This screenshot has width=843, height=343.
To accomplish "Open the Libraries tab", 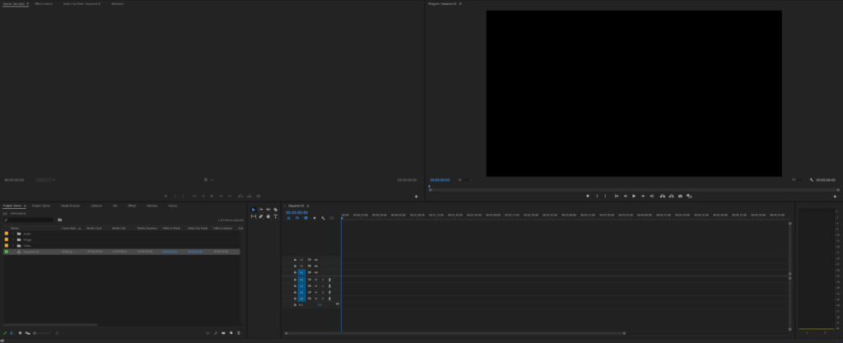I will (97, 206).
